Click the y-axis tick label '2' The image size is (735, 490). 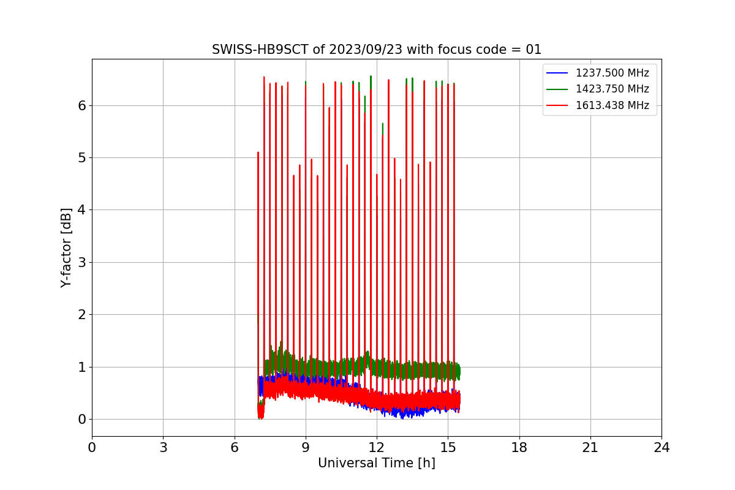point(82,315)
